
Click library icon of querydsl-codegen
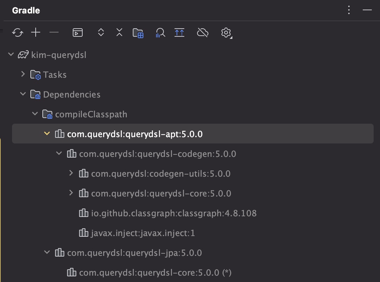71,154
